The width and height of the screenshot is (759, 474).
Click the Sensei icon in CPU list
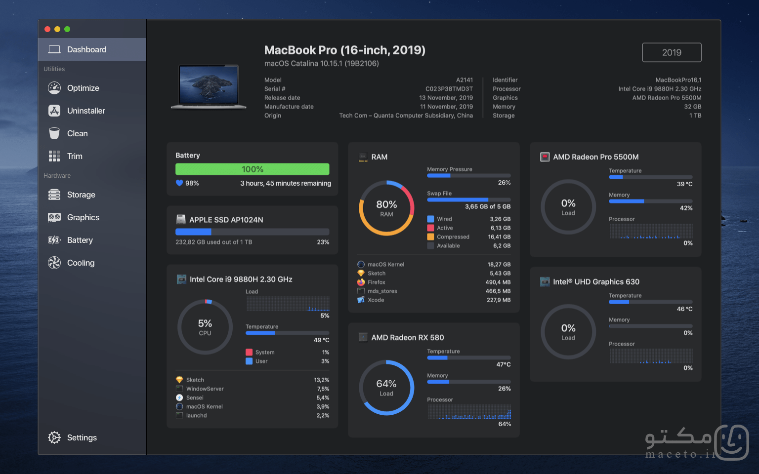[x=179, y=398]
